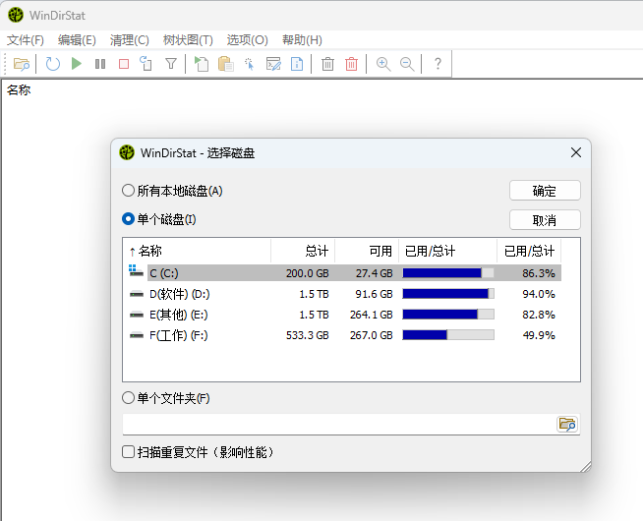Screen dimensions: 643x521
Task: Click E drive usage progress bar
Action: tap(448, 315)
